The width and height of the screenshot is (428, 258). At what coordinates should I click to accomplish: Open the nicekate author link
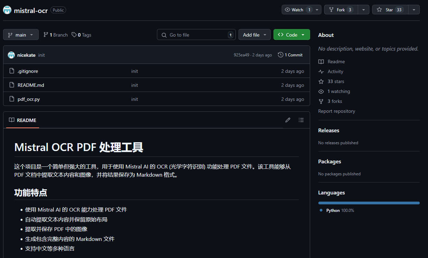coord(26,55)
